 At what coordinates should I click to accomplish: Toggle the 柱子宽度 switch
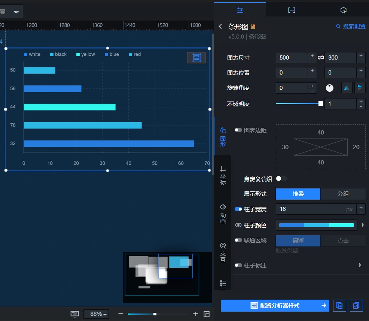click(238, 209)
